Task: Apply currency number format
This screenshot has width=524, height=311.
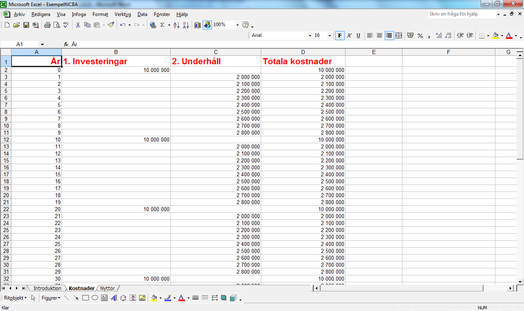Action: tap(411, 36)
